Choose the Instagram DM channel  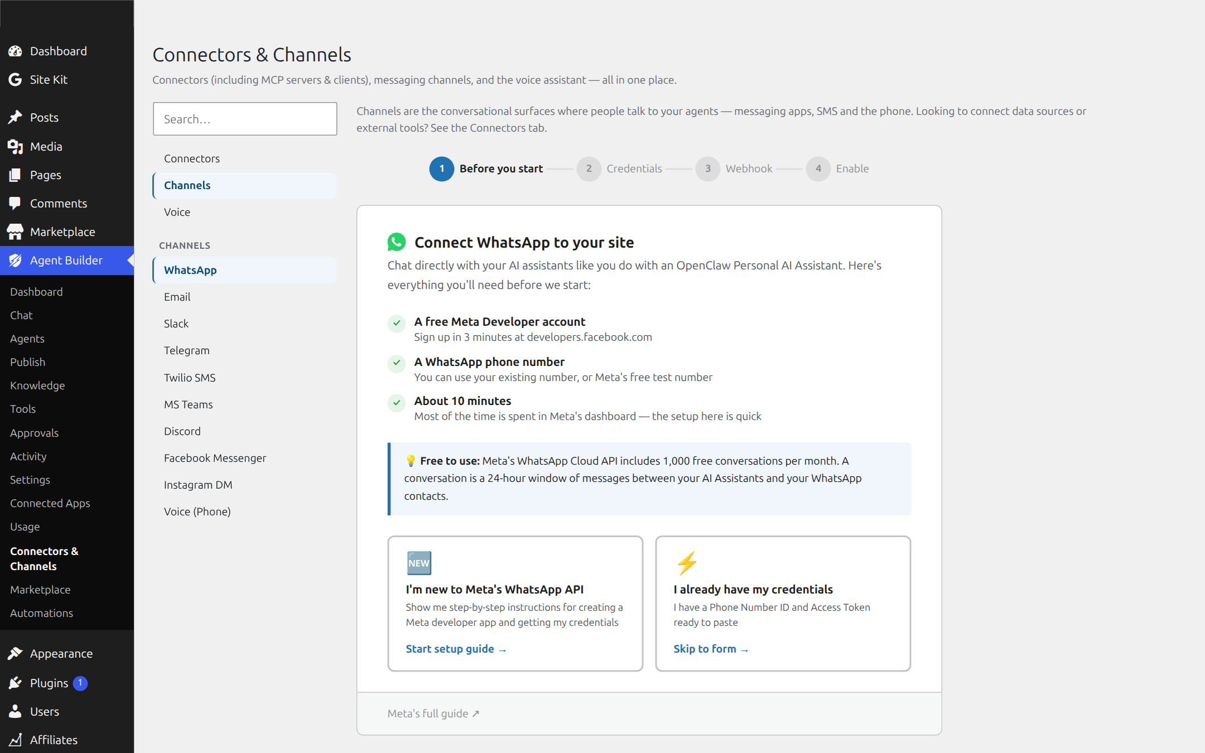(x=244, y=485)
